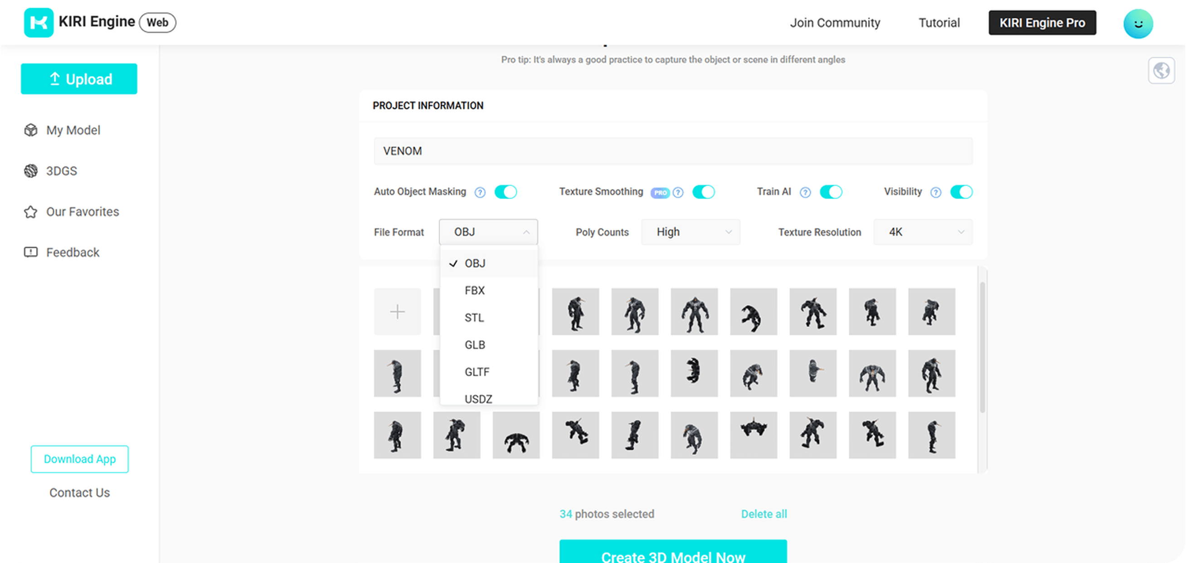Toggle the Visibility switch off
Image resolution: width=1186 pixels, height=563 pixels.
961,192
